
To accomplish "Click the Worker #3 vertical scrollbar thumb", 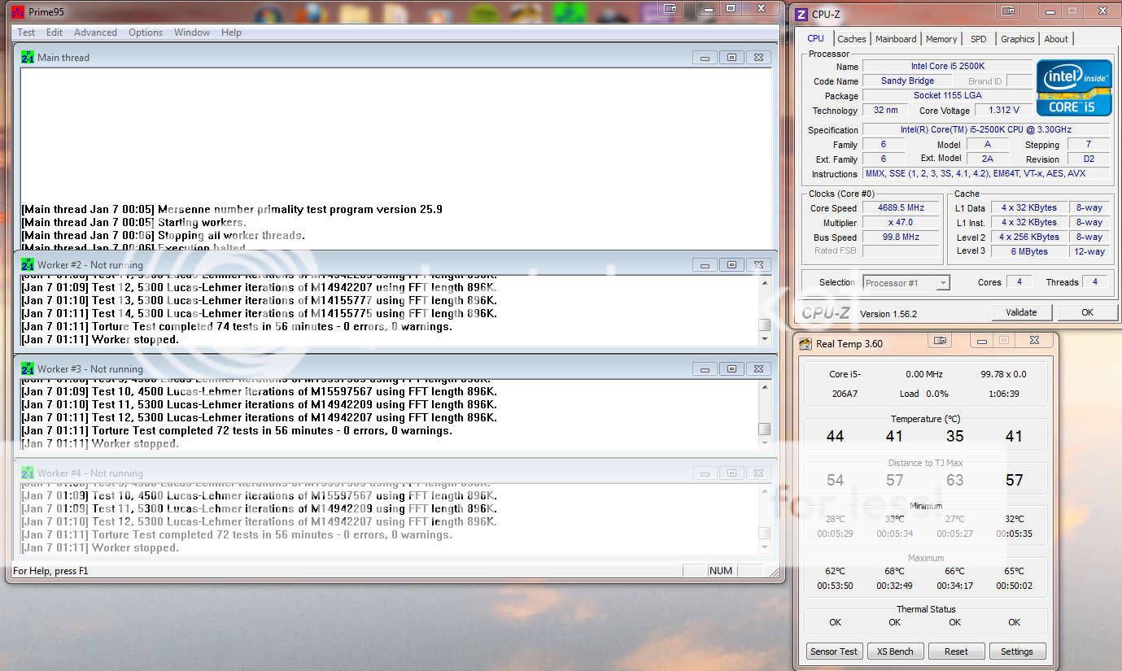I will click(764, 429).
